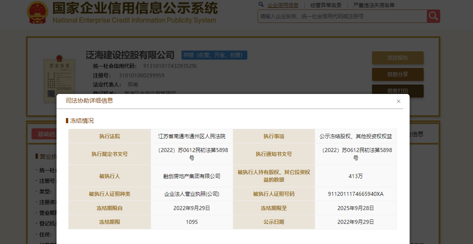
Task: Click the 冻结期限至 header cell
Action: [x=274, y=208]
